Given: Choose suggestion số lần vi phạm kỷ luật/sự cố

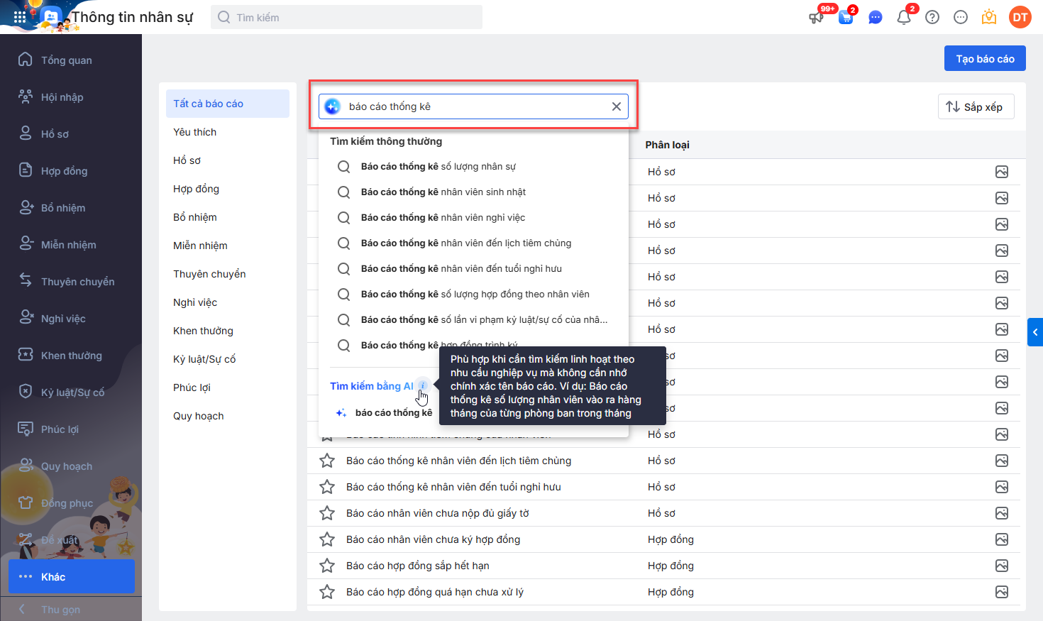Looking at the screenshot, I should pyautogui.click(x=473, y=319).
